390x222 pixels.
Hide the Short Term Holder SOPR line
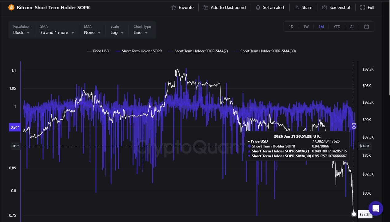tap(139, 51)
